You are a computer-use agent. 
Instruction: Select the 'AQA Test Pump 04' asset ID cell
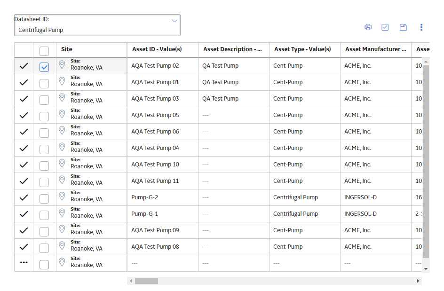(x=163, y=148)
